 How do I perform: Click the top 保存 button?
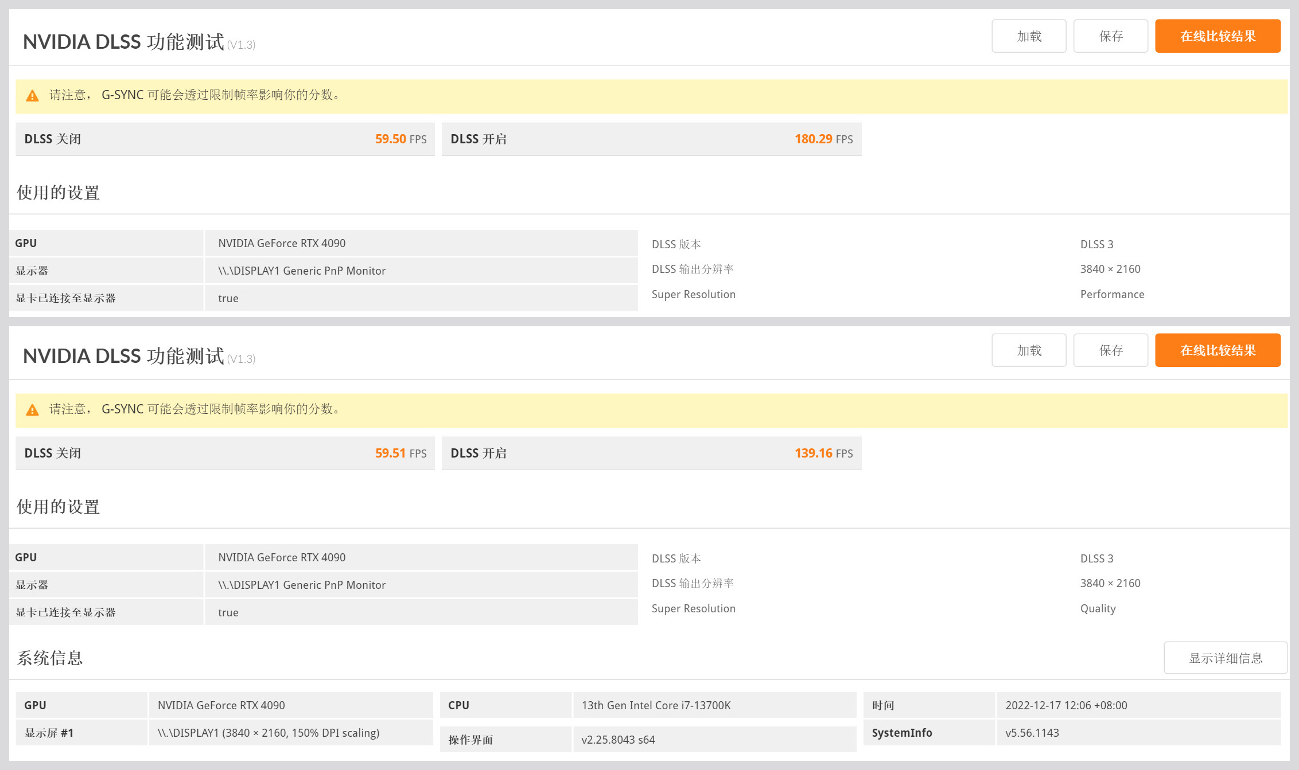(1111, 36)
